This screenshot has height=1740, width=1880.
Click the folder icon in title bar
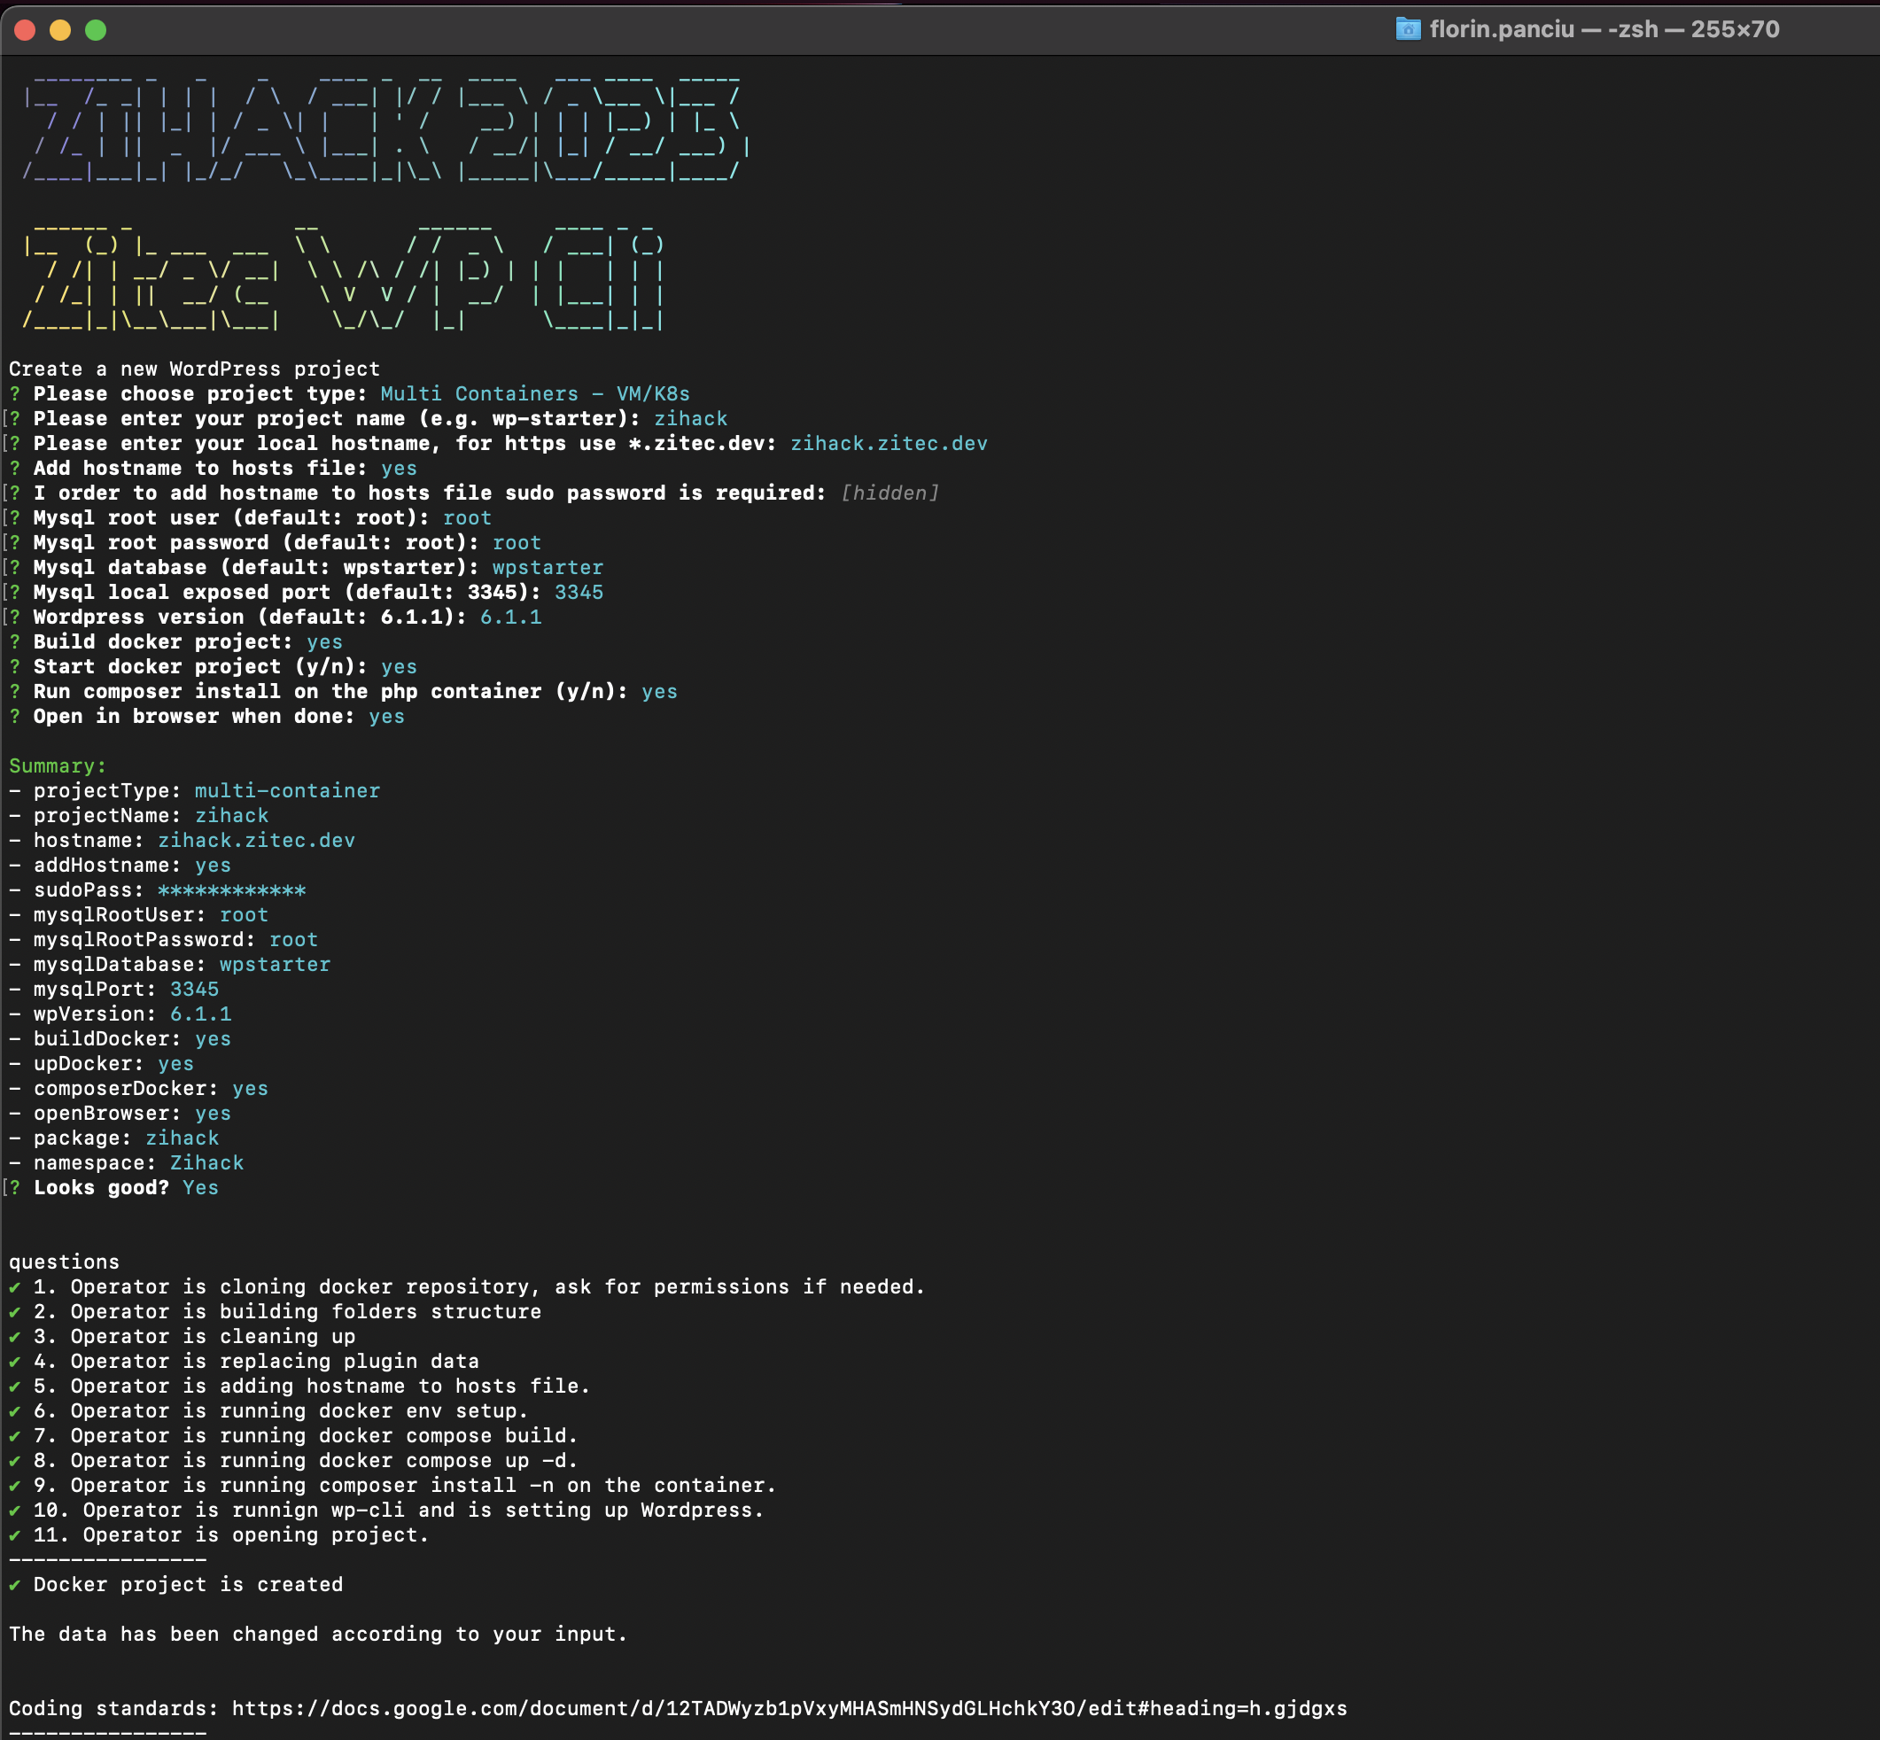pyautogui.click(x=1408, y=29)
